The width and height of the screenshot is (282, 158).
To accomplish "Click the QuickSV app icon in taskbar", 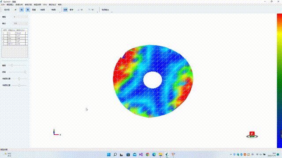I will (167, 154).
